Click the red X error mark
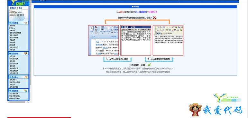This screenshot has width=248, height=118. 154,18
